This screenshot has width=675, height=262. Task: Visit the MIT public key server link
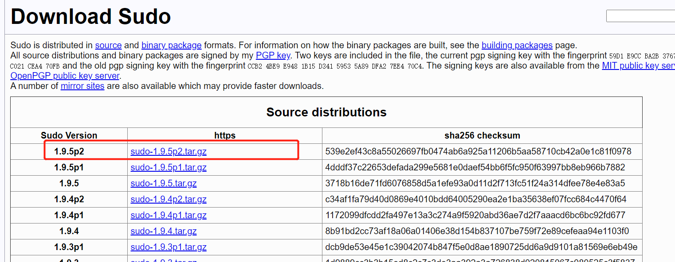tap(638, 66)
